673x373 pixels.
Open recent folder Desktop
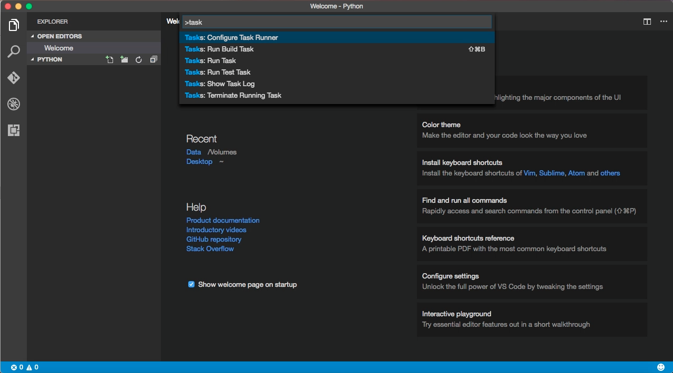[x=199, y=161]
